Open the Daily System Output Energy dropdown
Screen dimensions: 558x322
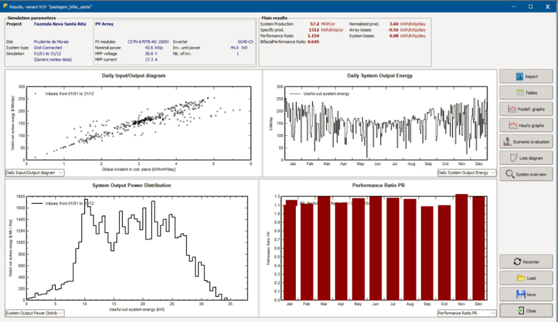point(466,173)
